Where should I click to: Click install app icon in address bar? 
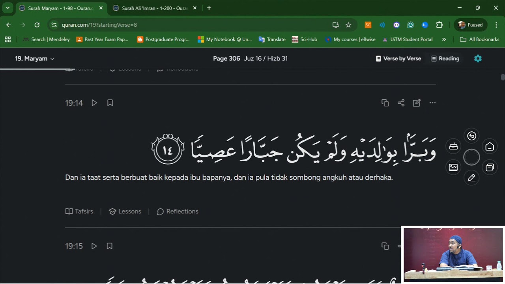[336, 25]
